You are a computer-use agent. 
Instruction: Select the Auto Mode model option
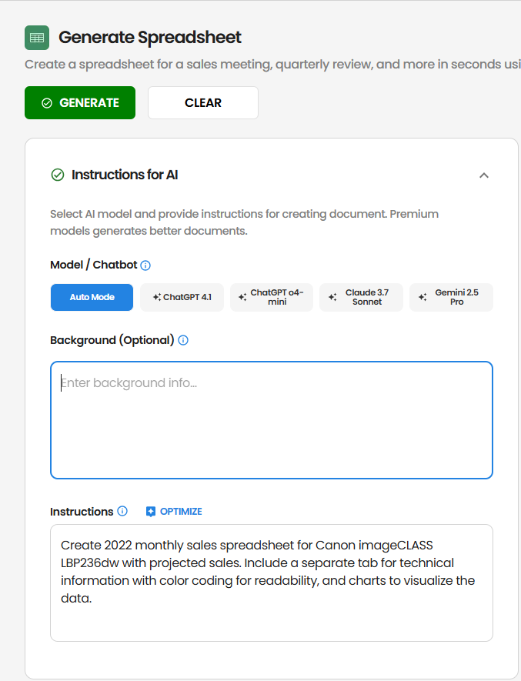point(92,297)
